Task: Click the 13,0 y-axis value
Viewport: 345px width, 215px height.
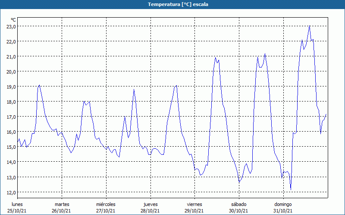Action: 11,177
